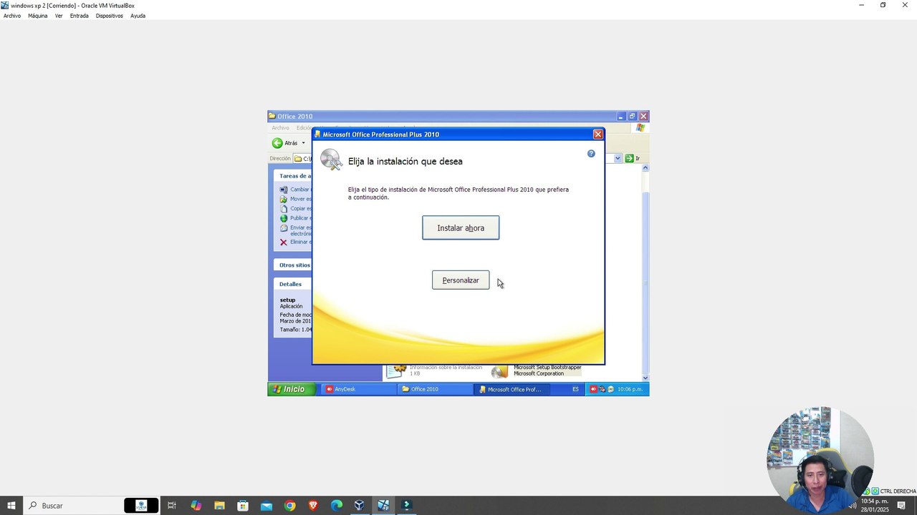This screenshot has height=515, width=917.
Task: Open VirtualBox Dispositivos menu
Action: coord(110,16)
